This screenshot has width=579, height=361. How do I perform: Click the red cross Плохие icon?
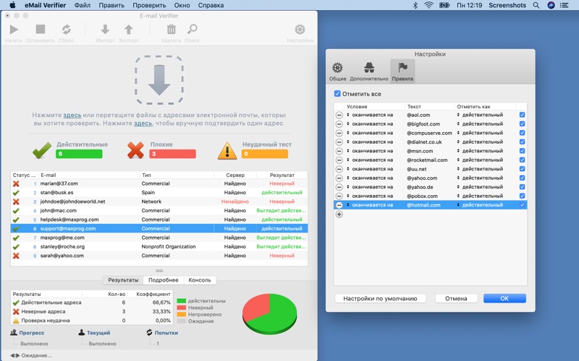click(135, 151)
